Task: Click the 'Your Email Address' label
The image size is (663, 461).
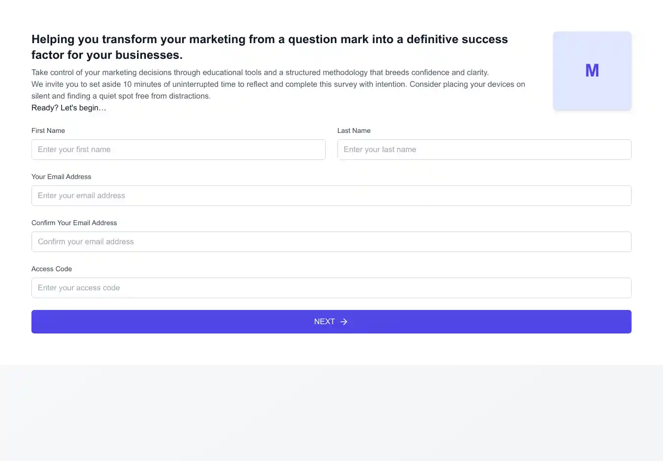Action: 61,177
